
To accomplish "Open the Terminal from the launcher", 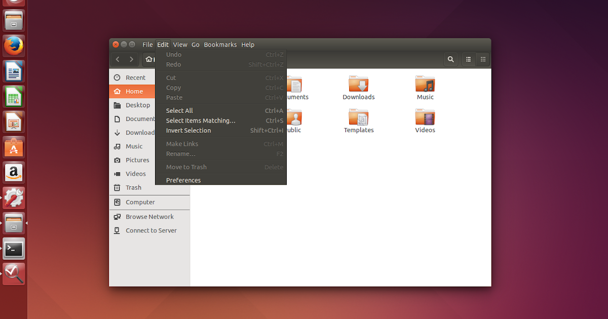I will pyautogui.click(x=13, y=249).
